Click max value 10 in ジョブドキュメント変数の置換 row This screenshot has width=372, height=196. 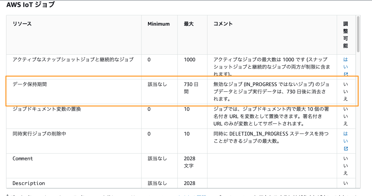click(x=187, y=109)
